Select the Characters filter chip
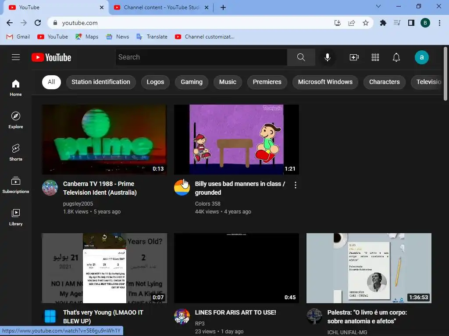This screenshot has height=336, width=449. tap(384, 82)
